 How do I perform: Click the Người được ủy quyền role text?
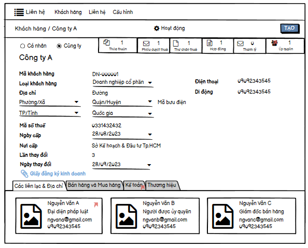click(167, 212)
